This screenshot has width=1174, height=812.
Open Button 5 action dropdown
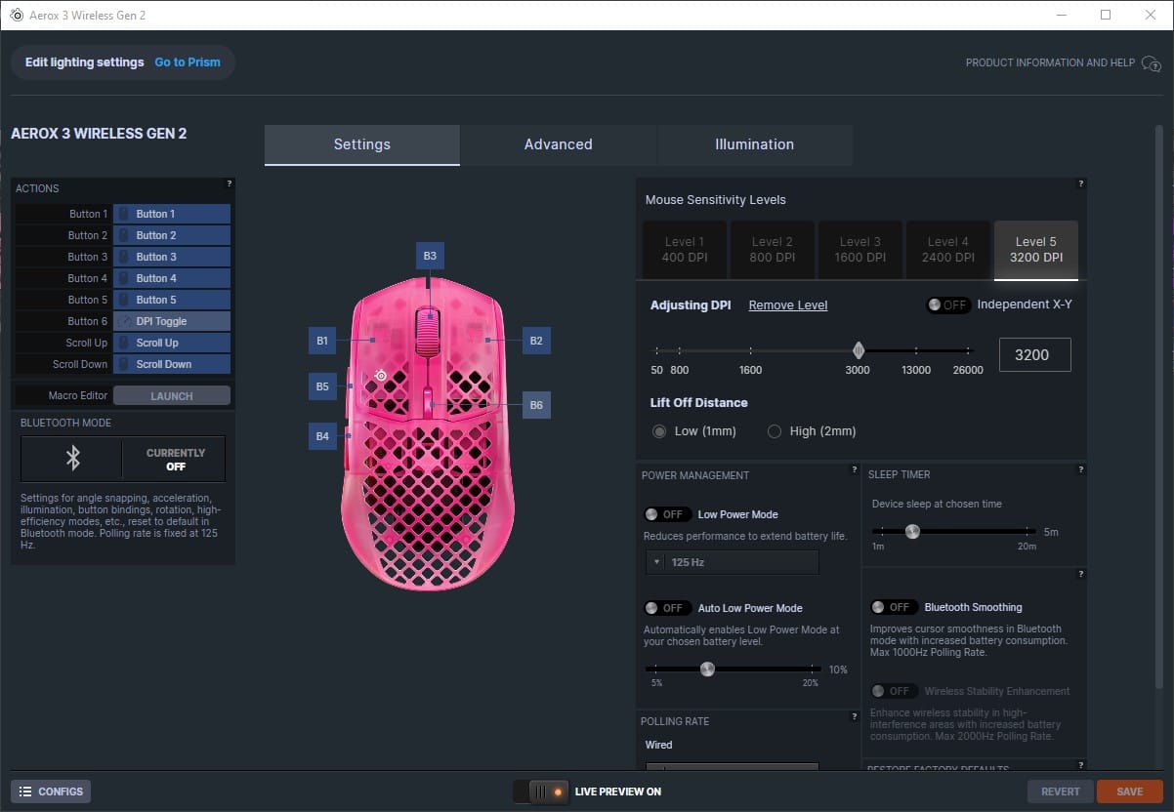point(172,300)
